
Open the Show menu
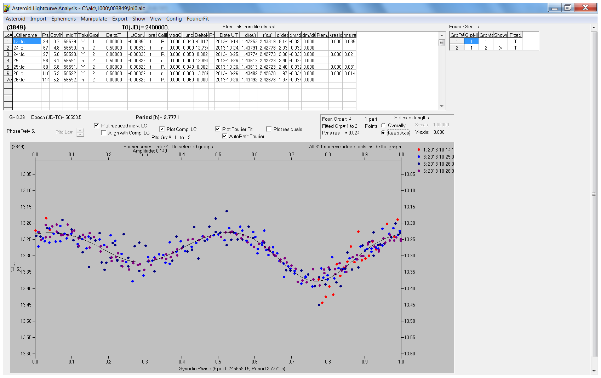(139, 19)
